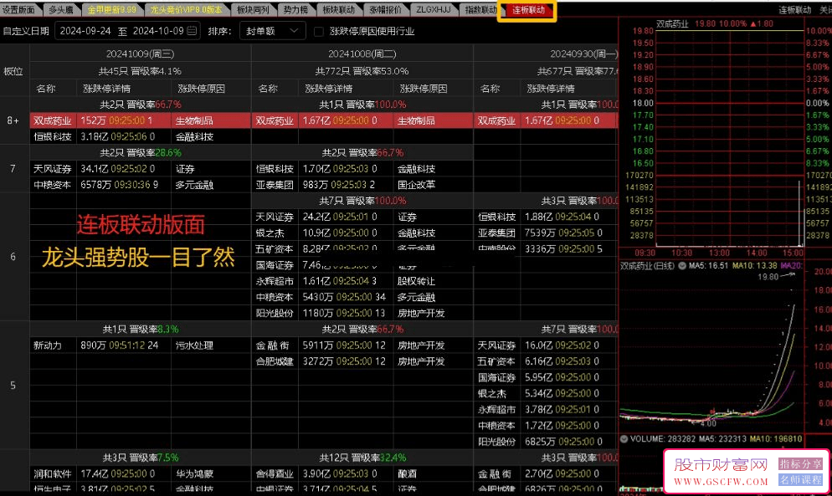The image size is (832, 496).
Task: Select 银之杰 row with 5.34亿
Action: [x=546, y=393]
